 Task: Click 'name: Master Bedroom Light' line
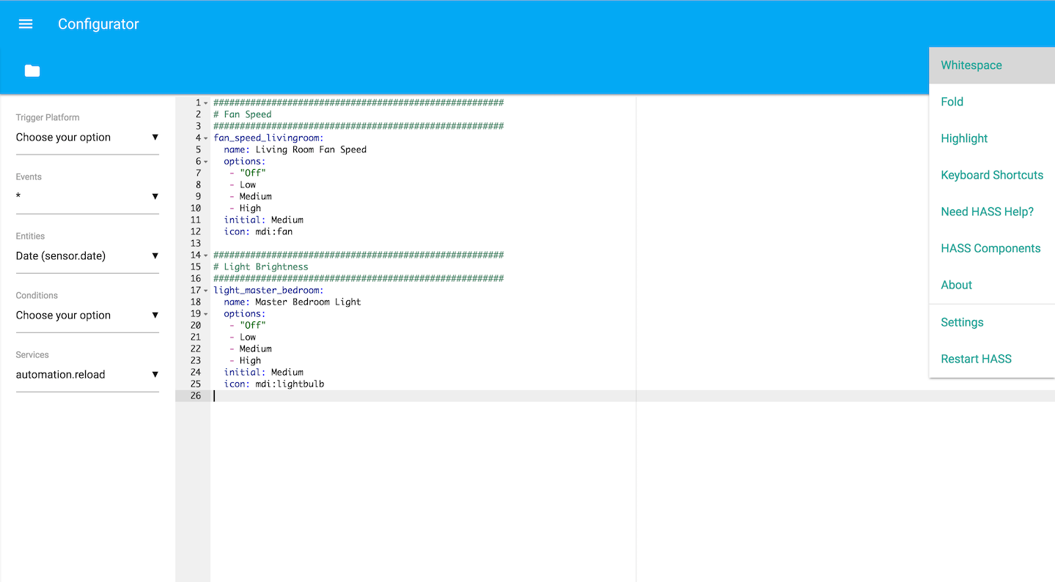293,302
